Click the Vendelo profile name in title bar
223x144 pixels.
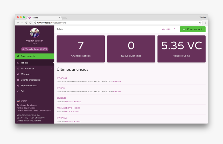tap(203, 17)
